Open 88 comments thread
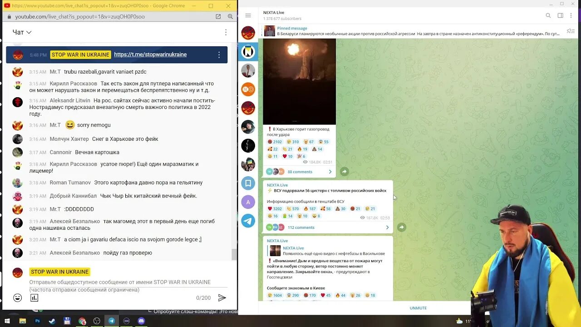The image size is (581, 327). 300,172
